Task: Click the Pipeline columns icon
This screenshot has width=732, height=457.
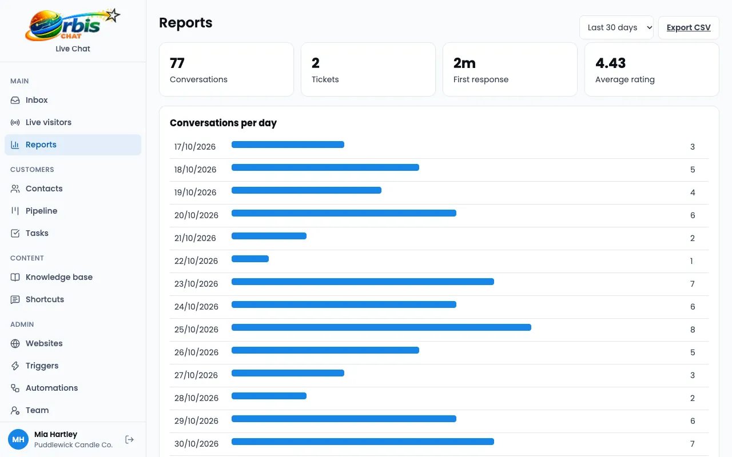Action: [15, 211]
